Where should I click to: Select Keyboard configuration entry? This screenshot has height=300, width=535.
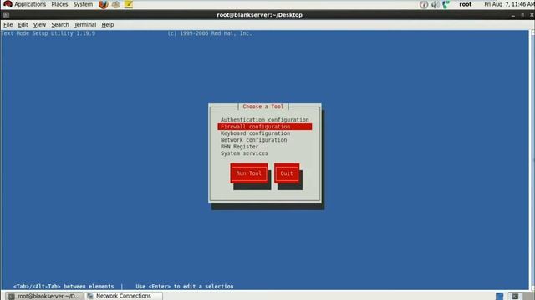[264, 133]
